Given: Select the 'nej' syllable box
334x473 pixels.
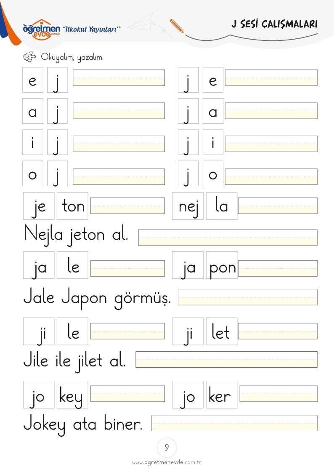Looking at the screenshot, I should (x=188, y=206).
